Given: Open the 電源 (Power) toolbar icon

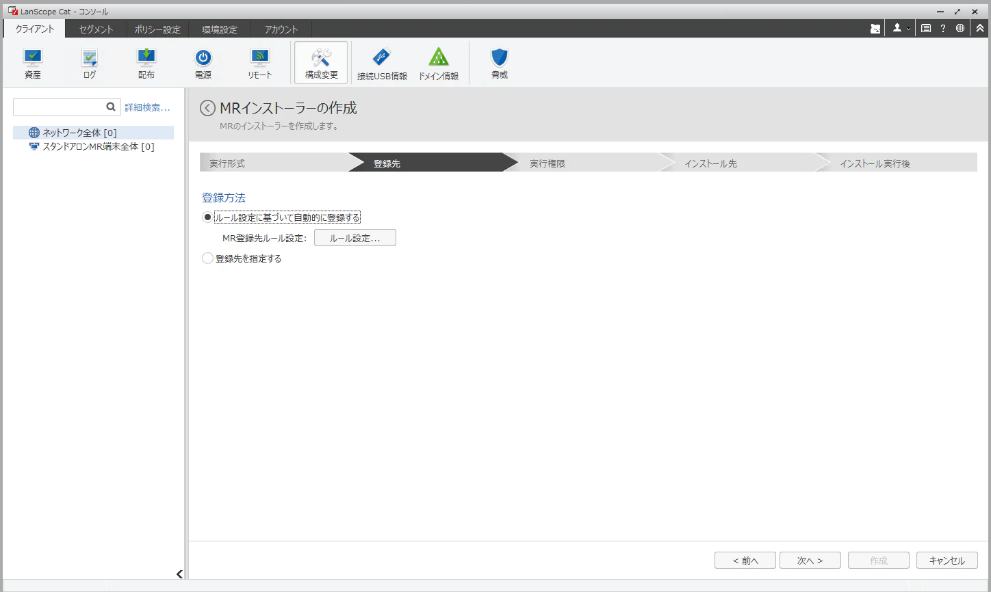Looking at the screenshot, I should (x=203, y=64).
